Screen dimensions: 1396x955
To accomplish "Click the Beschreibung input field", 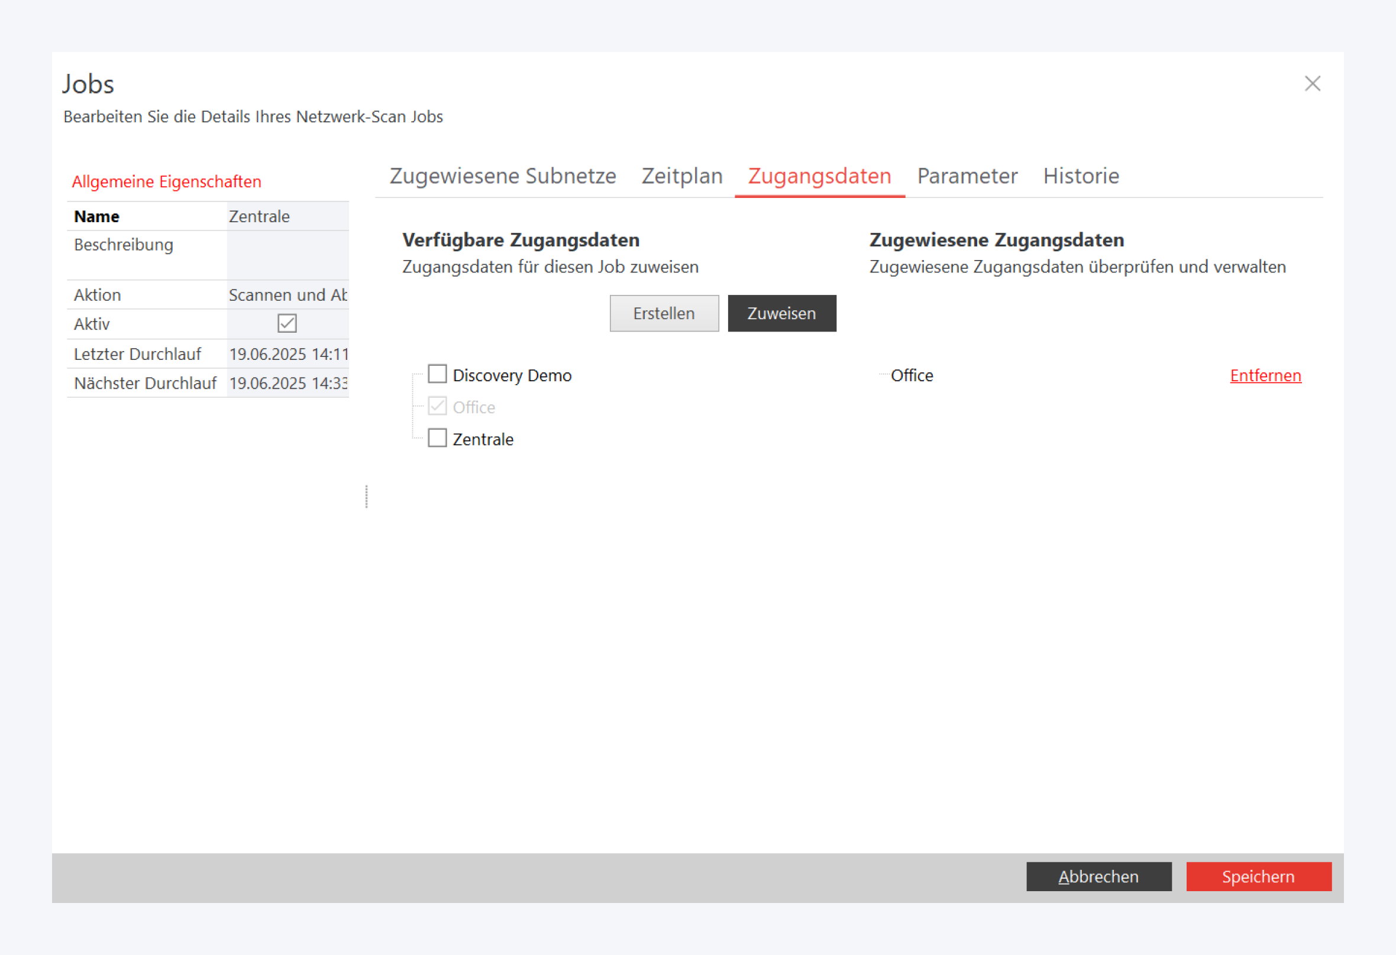I will (x=287, y=255).
